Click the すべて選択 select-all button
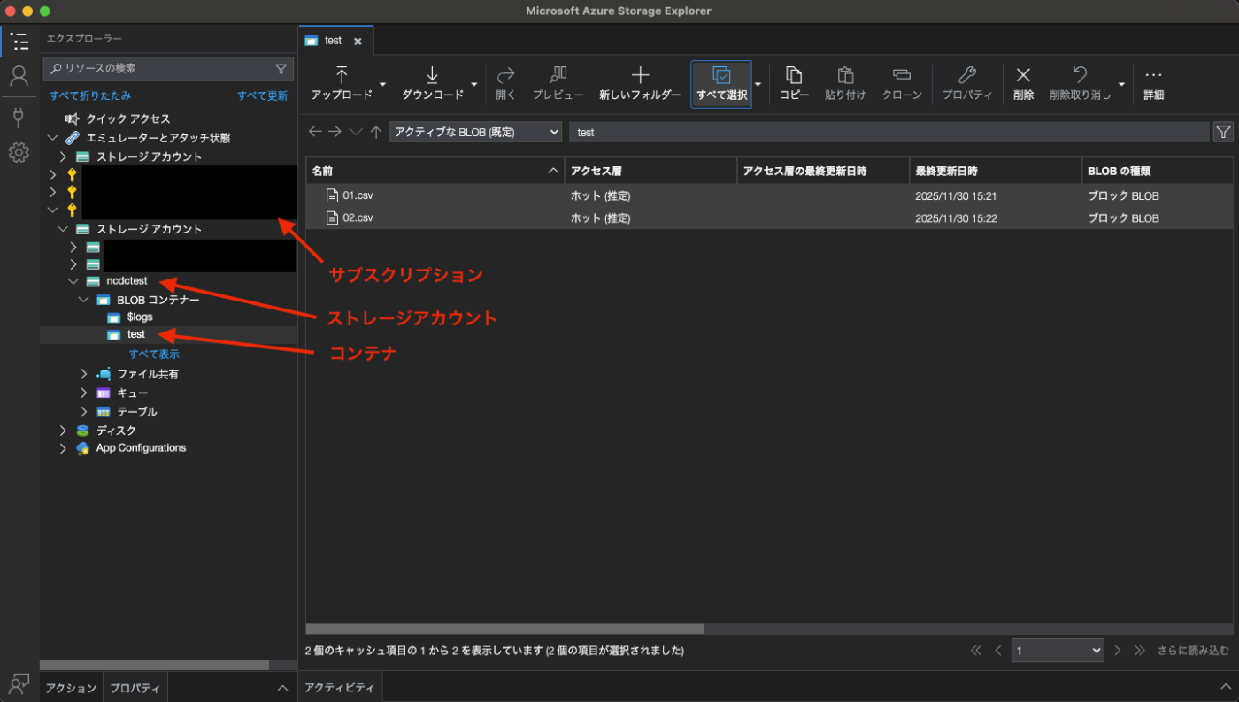This screenshot has width=1239, height=702. click(x=721, y=84)
